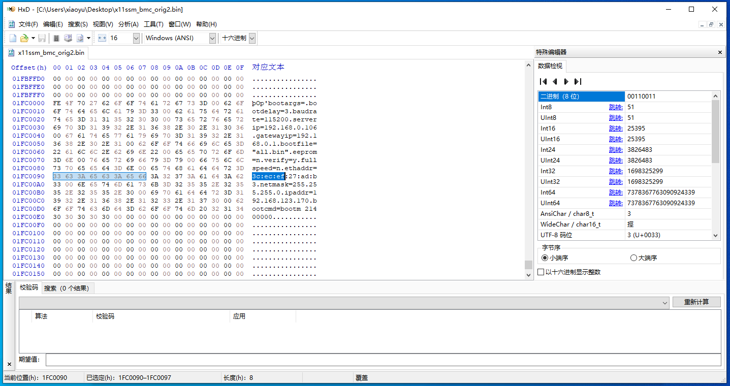Image resolution: width=730 pixels, height=386 pixels.
Task: Enable 以十六进制显示整数 checkbox
Action: pyautogui.click(x=541, y=272)
